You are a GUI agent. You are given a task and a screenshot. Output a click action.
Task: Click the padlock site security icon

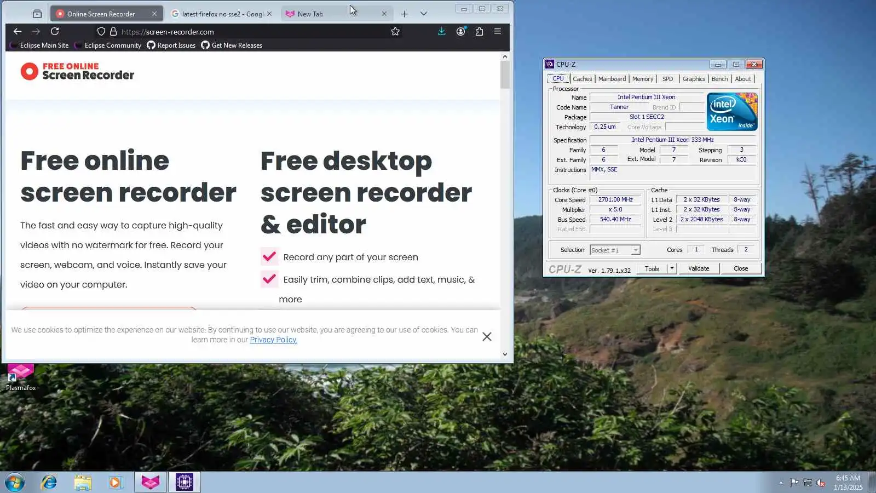click(x=113, y=31)
